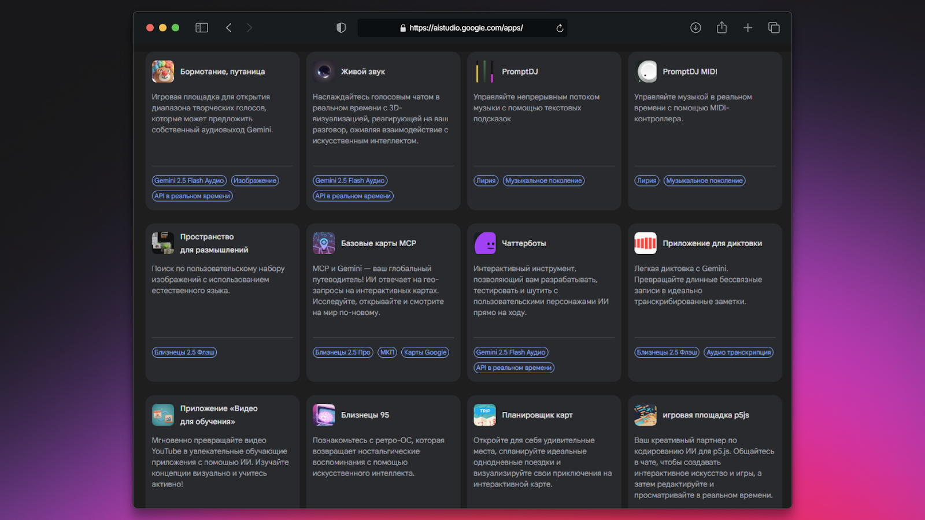Reload the page
925x520 pixels.
pos(560,28)
